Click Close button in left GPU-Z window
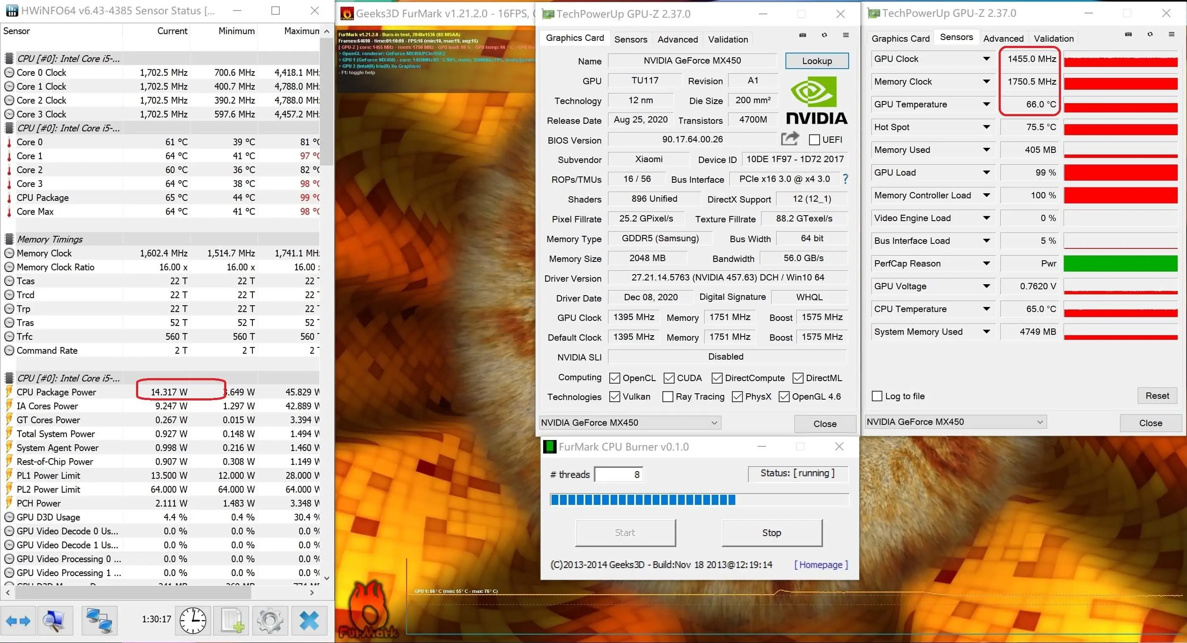The image size is (1187, 643). [825, 424]
